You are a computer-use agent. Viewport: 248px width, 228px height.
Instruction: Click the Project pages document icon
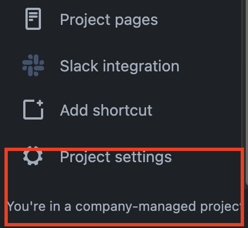click(x=33, y=19)
